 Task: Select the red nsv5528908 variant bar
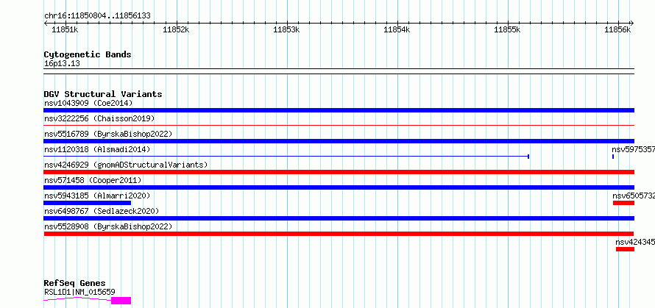pos(339,234)
